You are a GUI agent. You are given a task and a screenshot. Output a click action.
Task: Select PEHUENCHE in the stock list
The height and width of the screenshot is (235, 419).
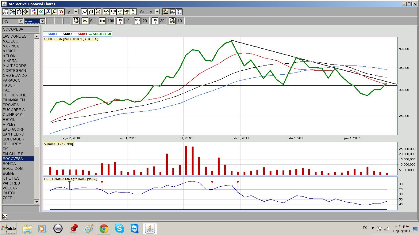point(18,95)
